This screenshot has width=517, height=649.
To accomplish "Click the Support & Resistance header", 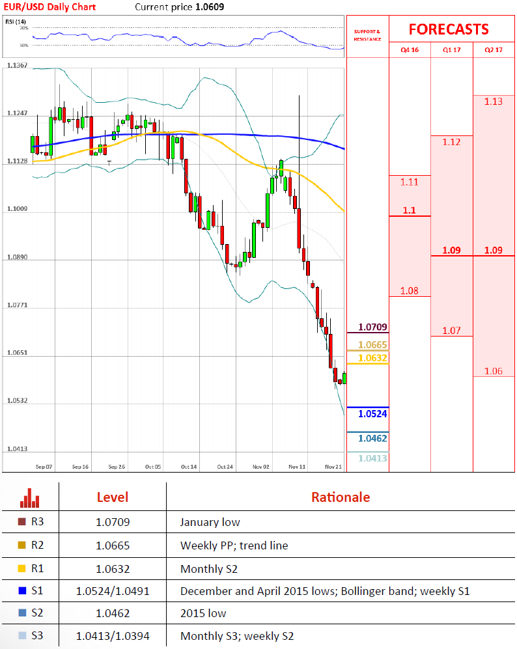I will (367, 35).
